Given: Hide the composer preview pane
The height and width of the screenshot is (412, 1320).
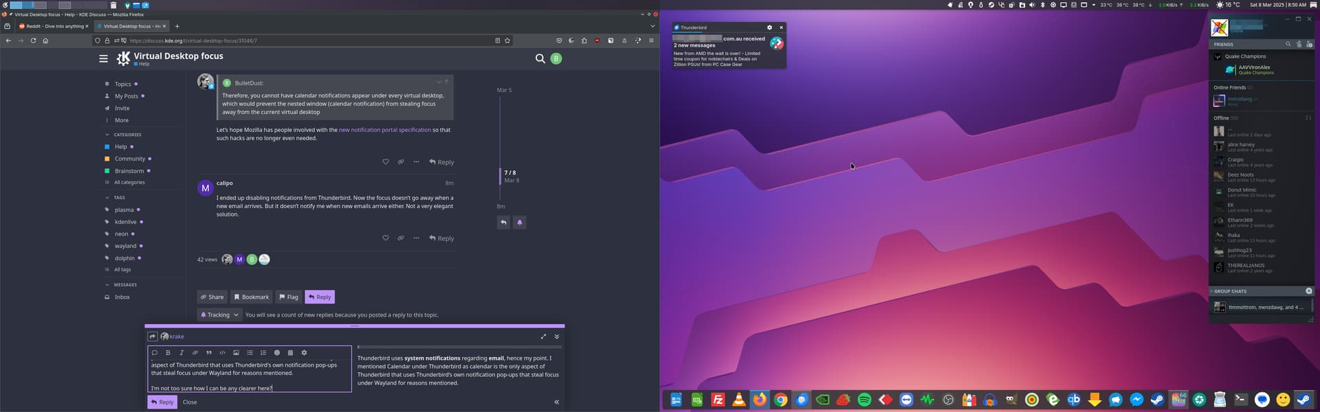Looking at the screenshot, I should pos(557,402).
